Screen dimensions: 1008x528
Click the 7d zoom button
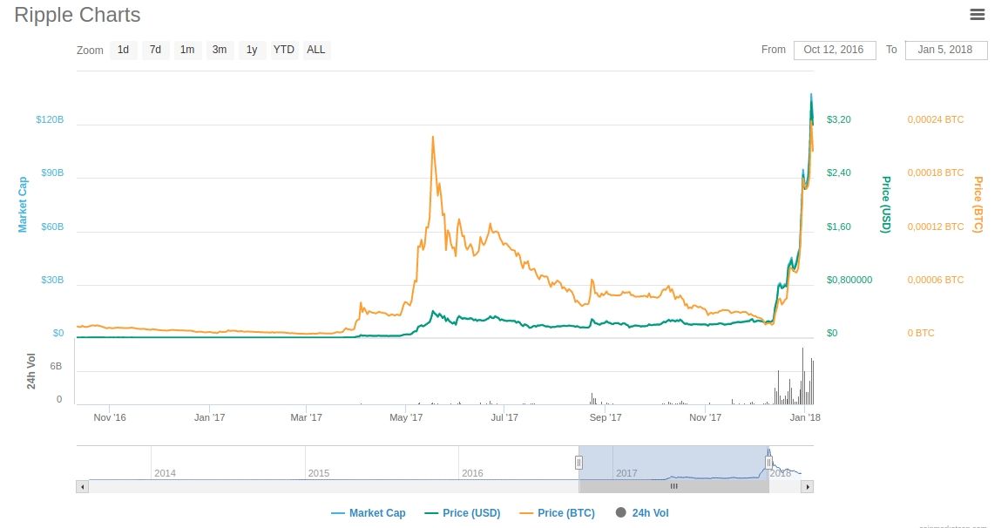click(x=155, y=50)
